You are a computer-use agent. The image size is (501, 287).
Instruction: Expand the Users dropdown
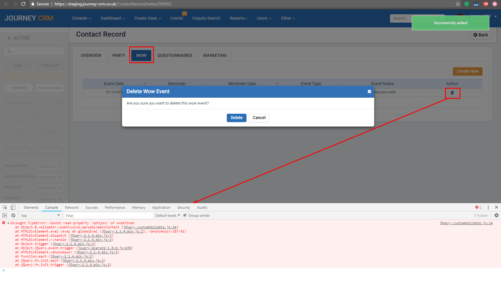click(x=264, y=18)
